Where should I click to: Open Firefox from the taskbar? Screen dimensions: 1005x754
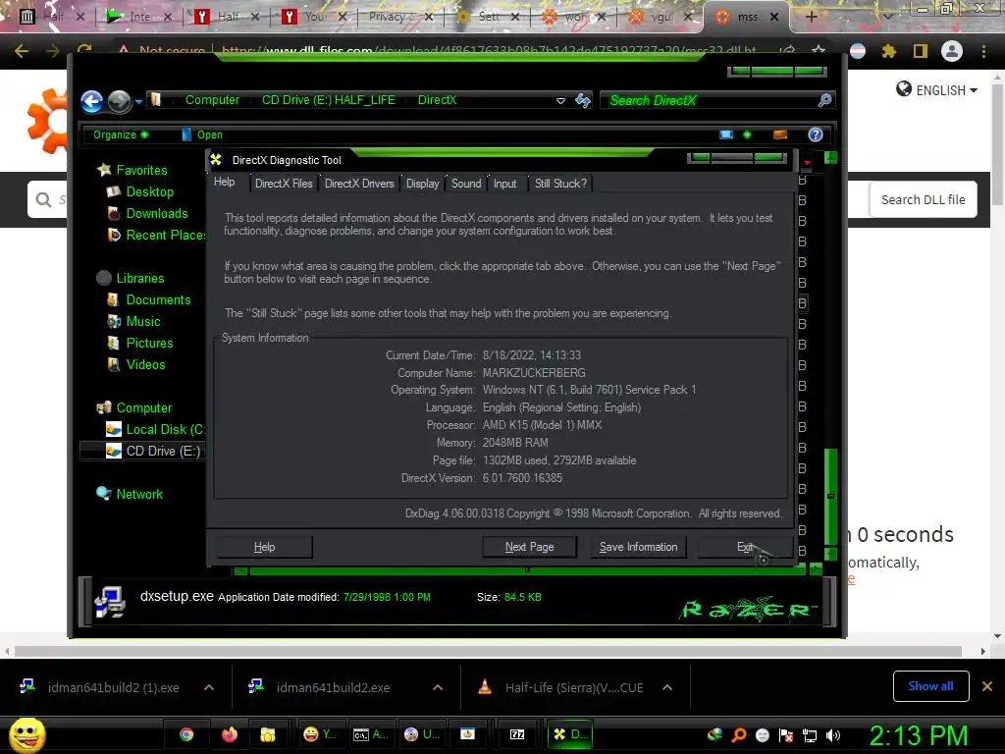pyautogui.click(x=229, y=734)
